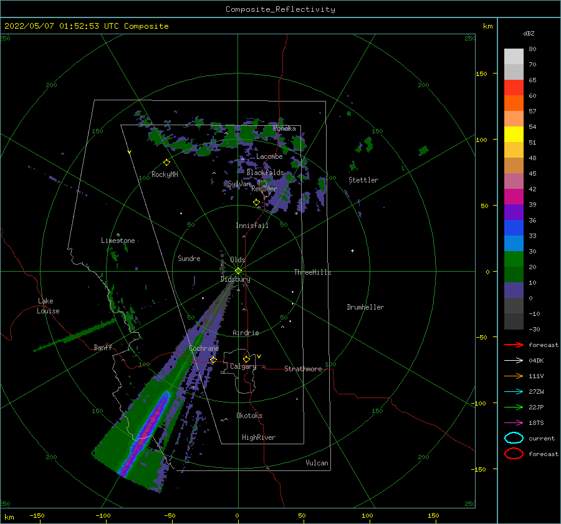Select the Innisfail label
Viewport: 561px width, 524px height.
pyautogui.click(x=252, y=226)
